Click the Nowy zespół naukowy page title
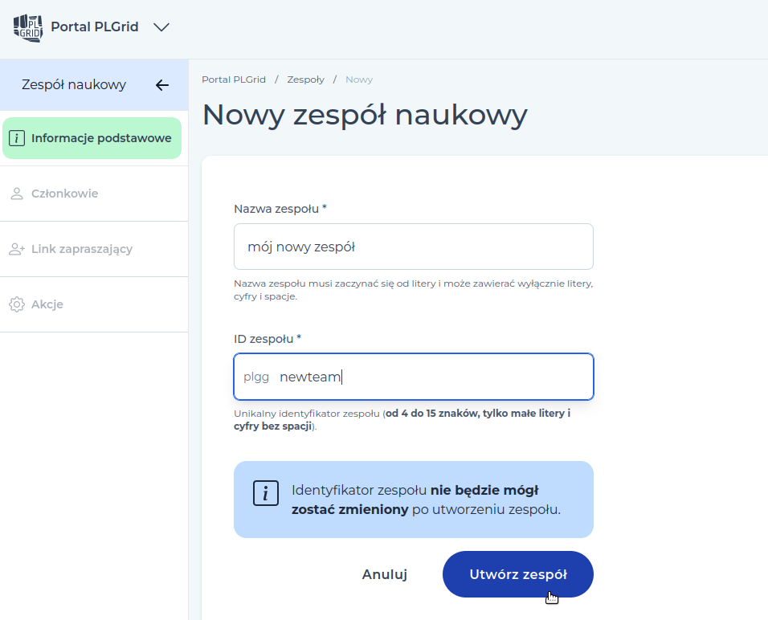The height and width of the screenshot is (620, 768). pyautogui.click(x=365, y=115)
